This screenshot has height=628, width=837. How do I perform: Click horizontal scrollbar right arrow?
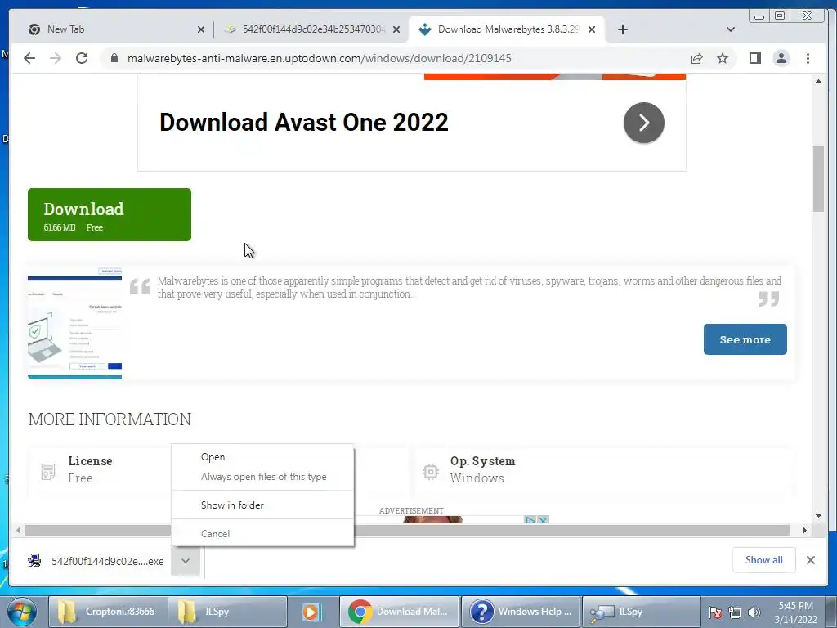(x=805, y=530)
